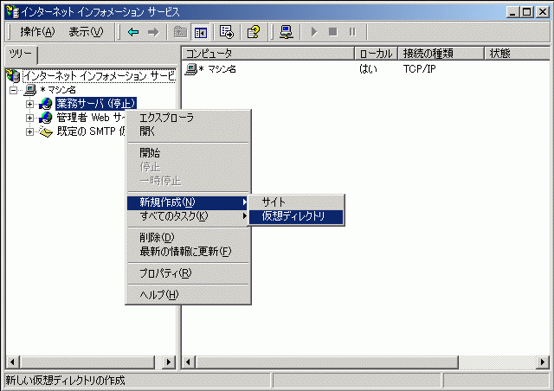Choose 開始 from the context menu
Screen dimensions: 554x391
tap(189, 153)
